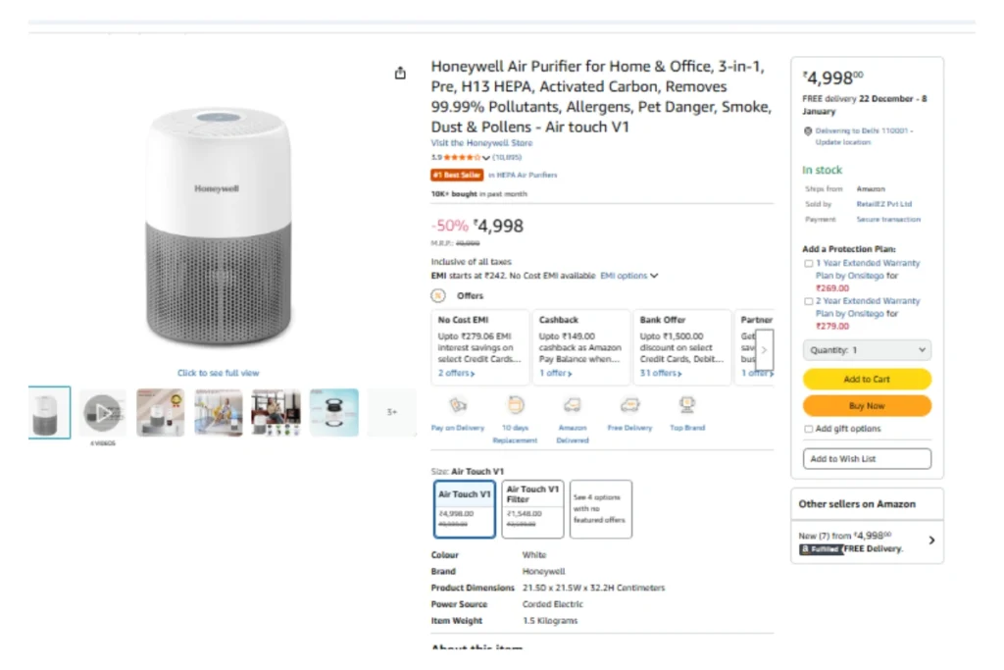The height and width of the screenshot is (670, 1004).
Task: Select the Air Touch V1 Filter option
Action: click(x=532, y=508)
